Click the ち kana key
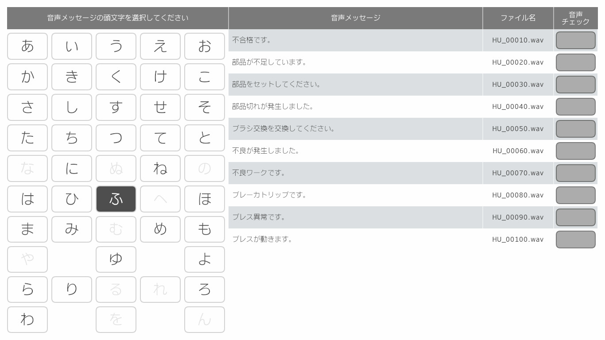605x340 pixels. pyautogui.click(x=72, y=138)
